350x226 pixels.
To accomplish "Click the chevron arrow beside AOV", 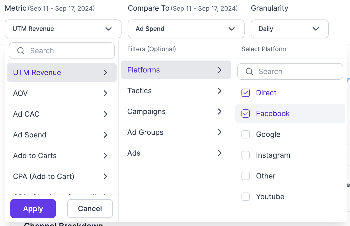I will 105,93.
